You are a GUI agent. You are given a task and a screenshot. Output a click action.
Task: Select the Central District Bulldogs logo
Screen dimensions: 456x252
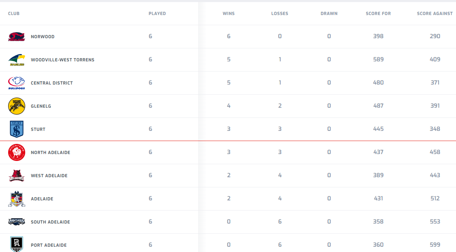17,83
